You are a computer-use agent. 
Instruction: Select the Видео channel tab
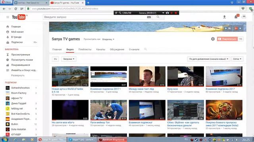[x=70, y=49]
